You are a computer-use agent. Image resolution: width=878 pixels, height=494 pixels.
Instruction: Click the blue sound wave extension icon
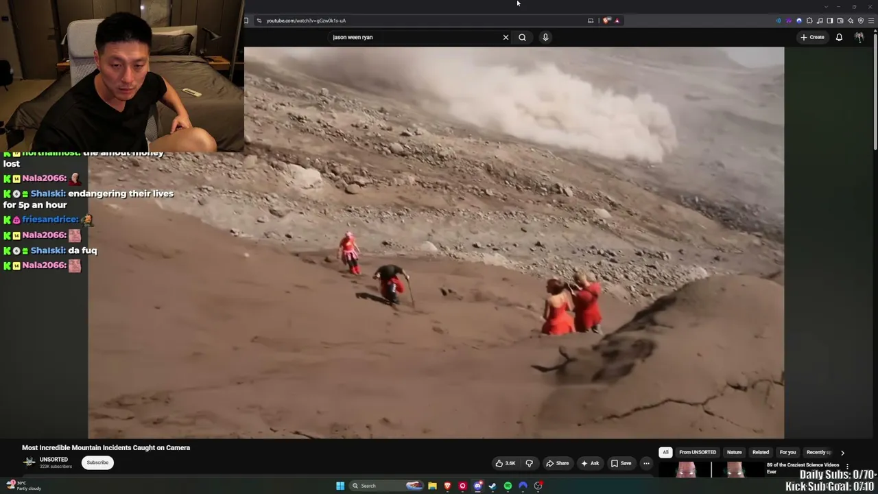(x=779, y=21)
